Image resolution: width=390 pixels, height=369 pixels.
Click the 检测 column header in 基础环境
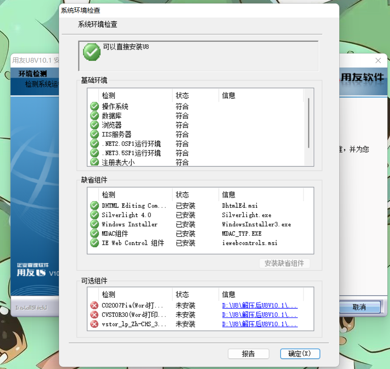(x=136, y=96)
